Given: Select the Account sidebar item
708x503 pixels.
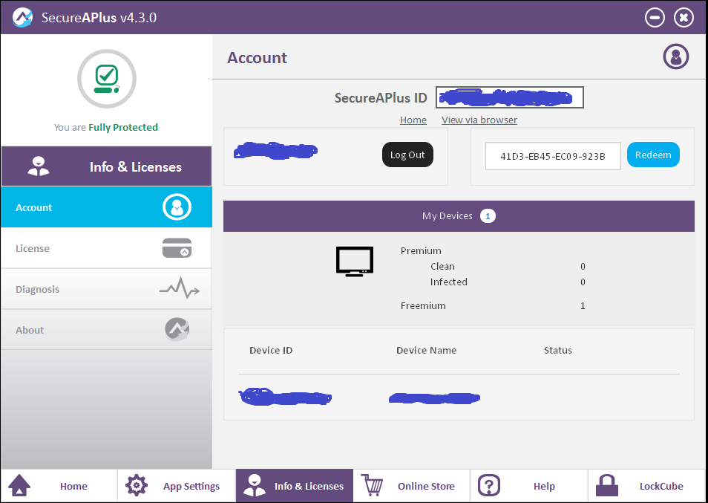Looking at the screenshot, I should 107,207.
